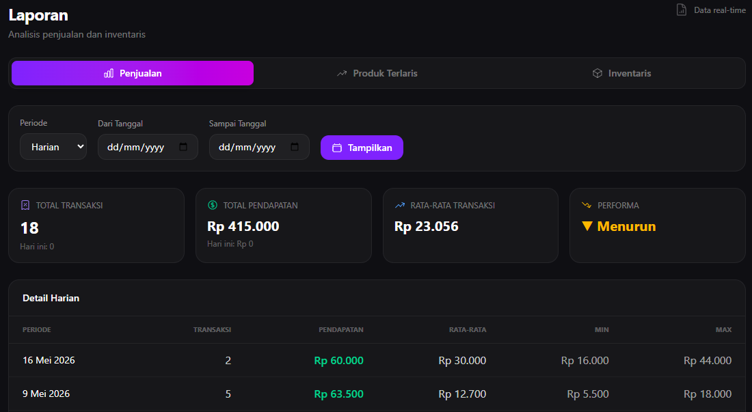The width and height of the screenshot is (752, 412).
Task: Click the MIN column header
Action: pos(602,329)
